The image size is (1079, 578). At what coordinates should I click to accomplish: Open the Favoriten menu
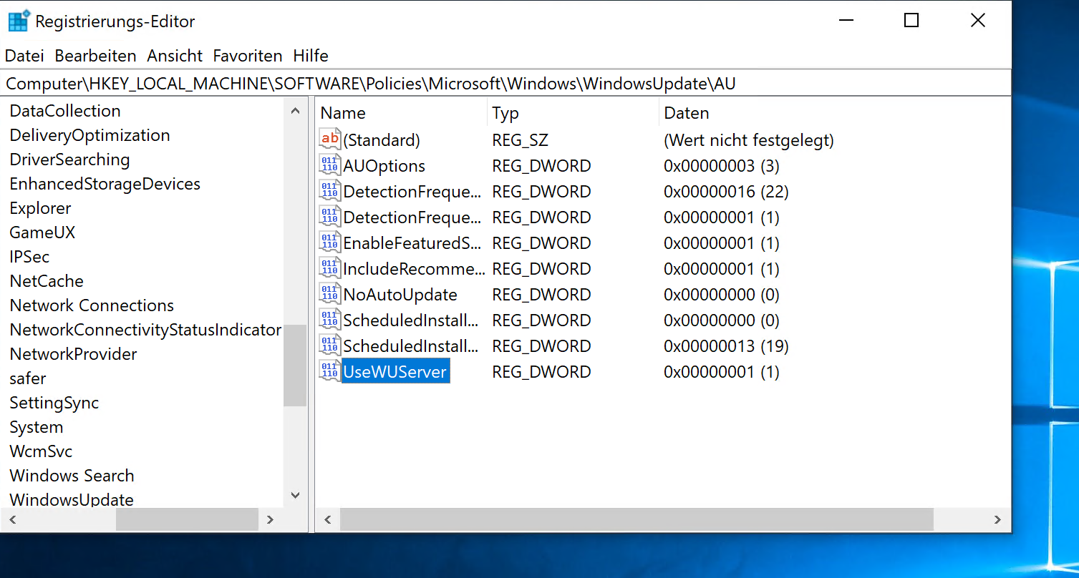pos(248,56)
